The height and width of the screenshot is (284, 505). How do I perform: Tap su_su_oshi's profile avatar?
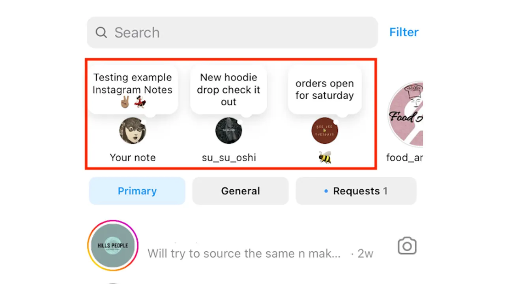[229, 131]
